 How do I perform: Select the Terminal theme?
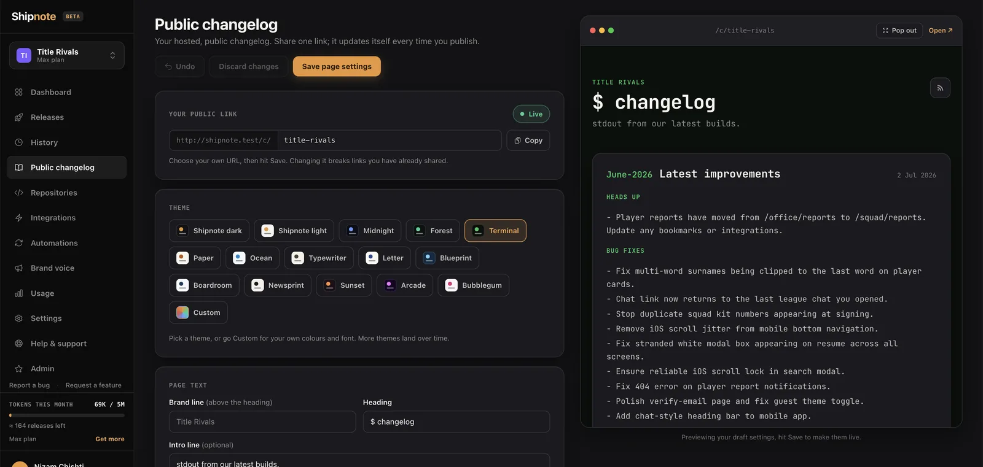click(x=495, y=231)
